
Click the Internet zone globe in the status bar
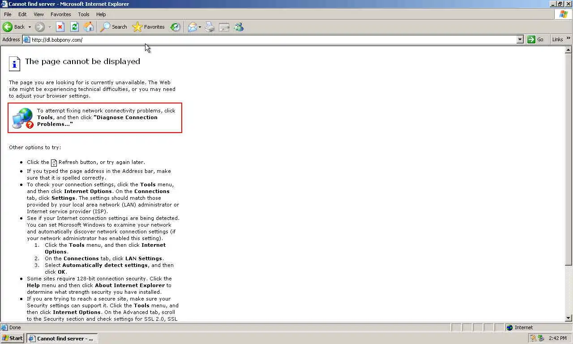509,327
